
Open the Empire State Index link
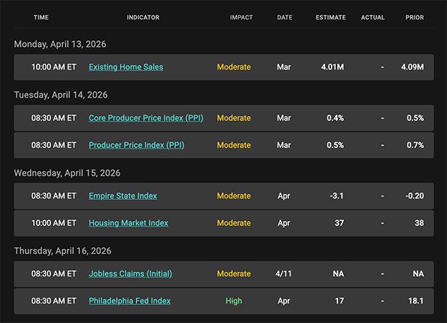point(123,196)
